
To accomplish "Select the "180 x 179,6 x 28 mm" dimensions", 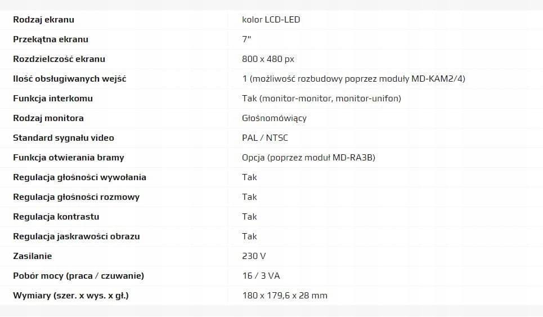I will click(285, 296).
